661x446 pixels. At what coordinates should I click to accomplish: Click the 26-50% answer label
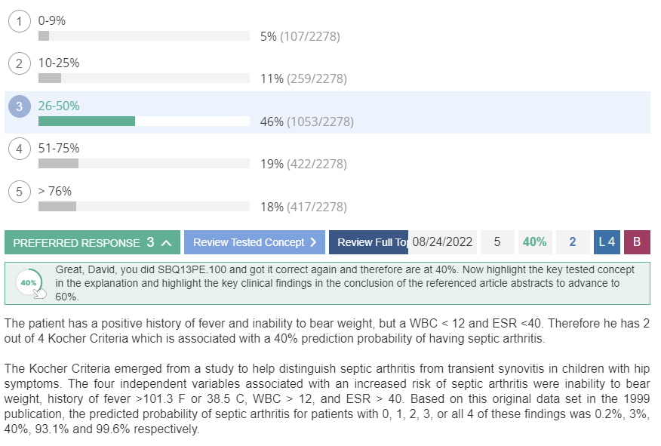[x=59, y=106]
